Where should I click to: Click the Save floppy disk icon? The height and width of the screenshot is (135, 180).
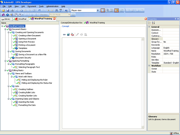pos(8,10)
